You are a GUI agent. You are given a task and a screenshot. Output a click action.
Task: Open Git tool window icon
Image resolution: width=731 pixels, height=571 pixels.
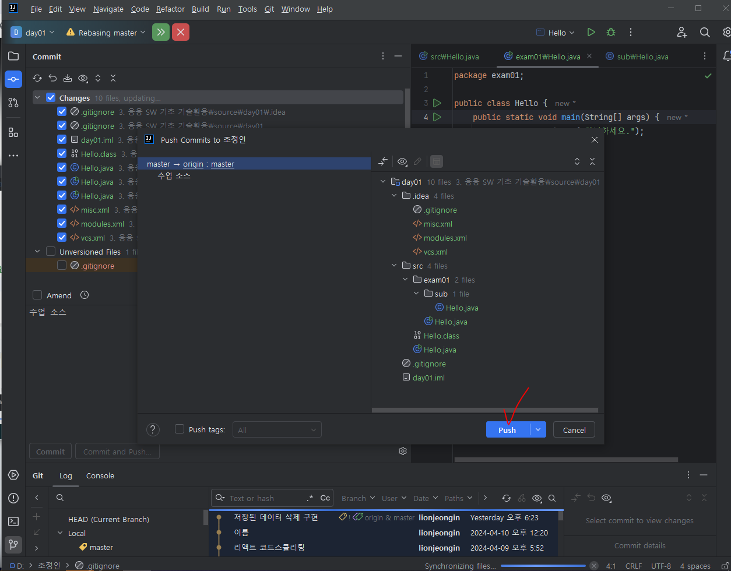pos(13,545)
